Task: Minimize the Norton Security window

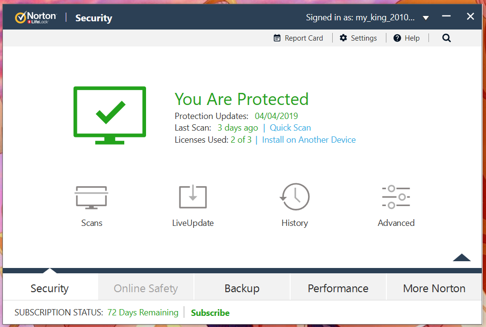Action: (446, 16)
